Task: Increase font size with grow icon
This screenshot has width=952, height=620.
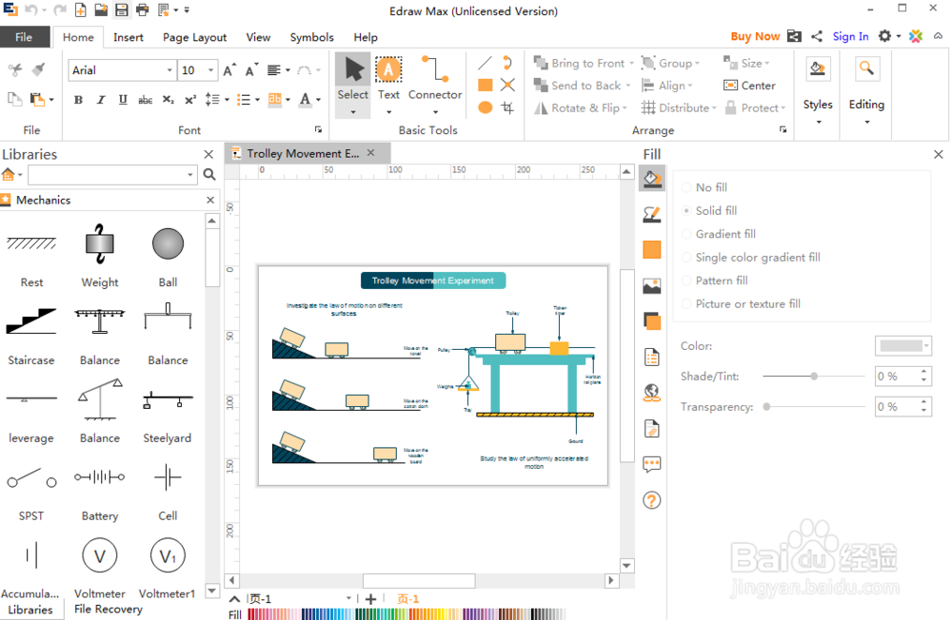Action: point(229,70)
